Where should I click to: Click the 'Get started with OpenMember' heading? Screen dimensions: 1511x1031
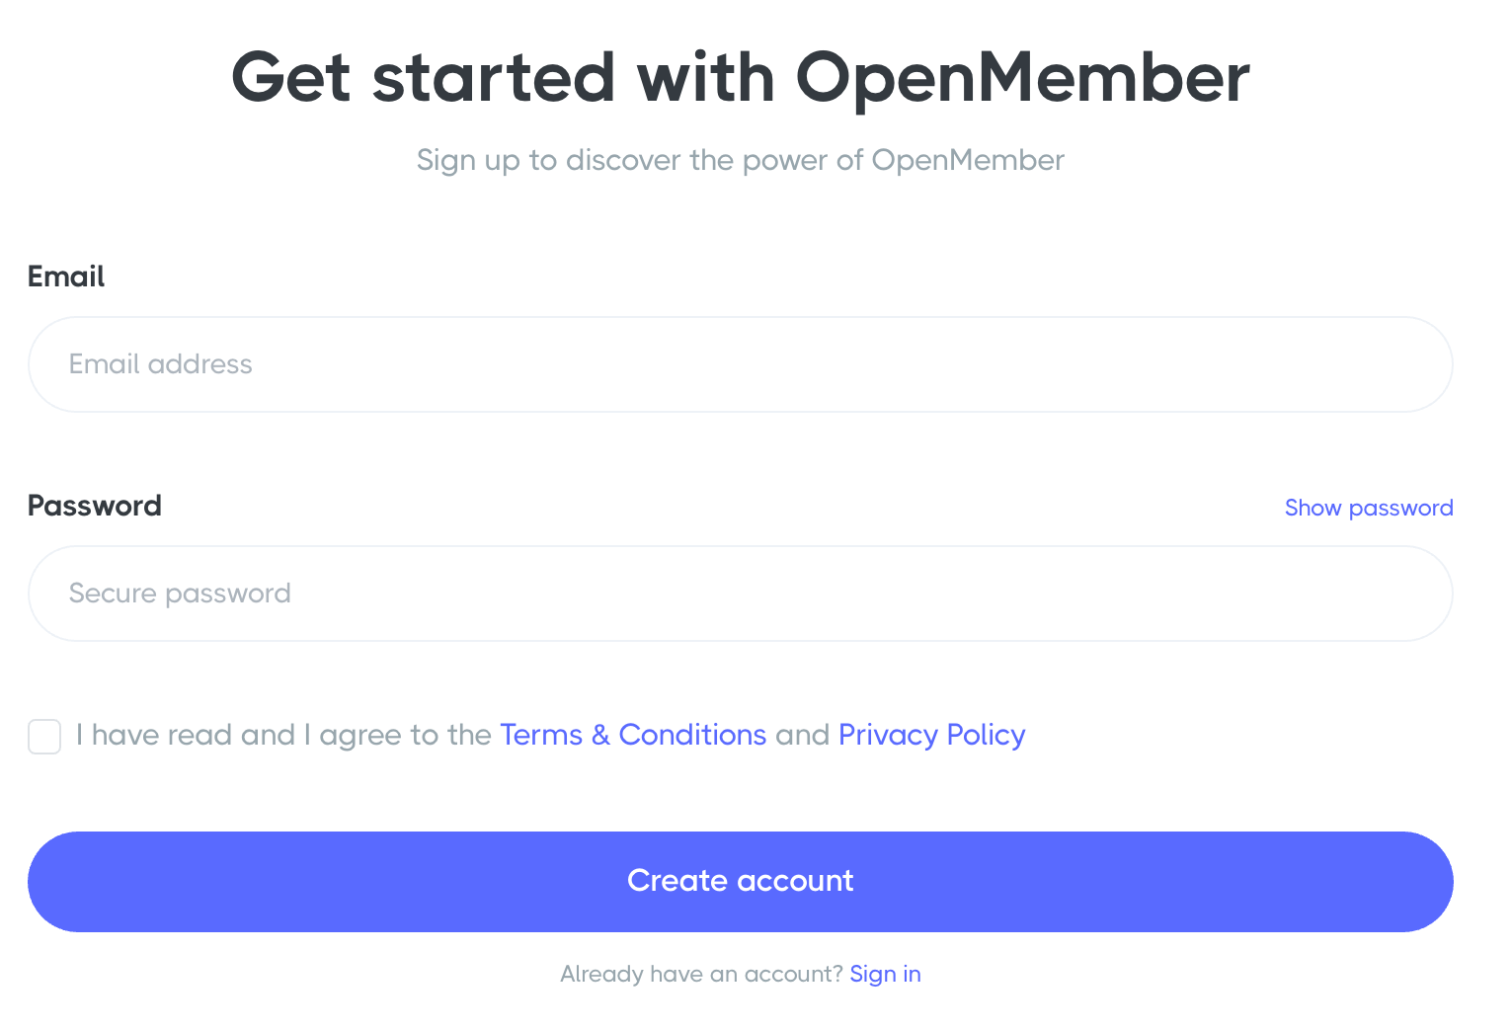pos(740,78)
